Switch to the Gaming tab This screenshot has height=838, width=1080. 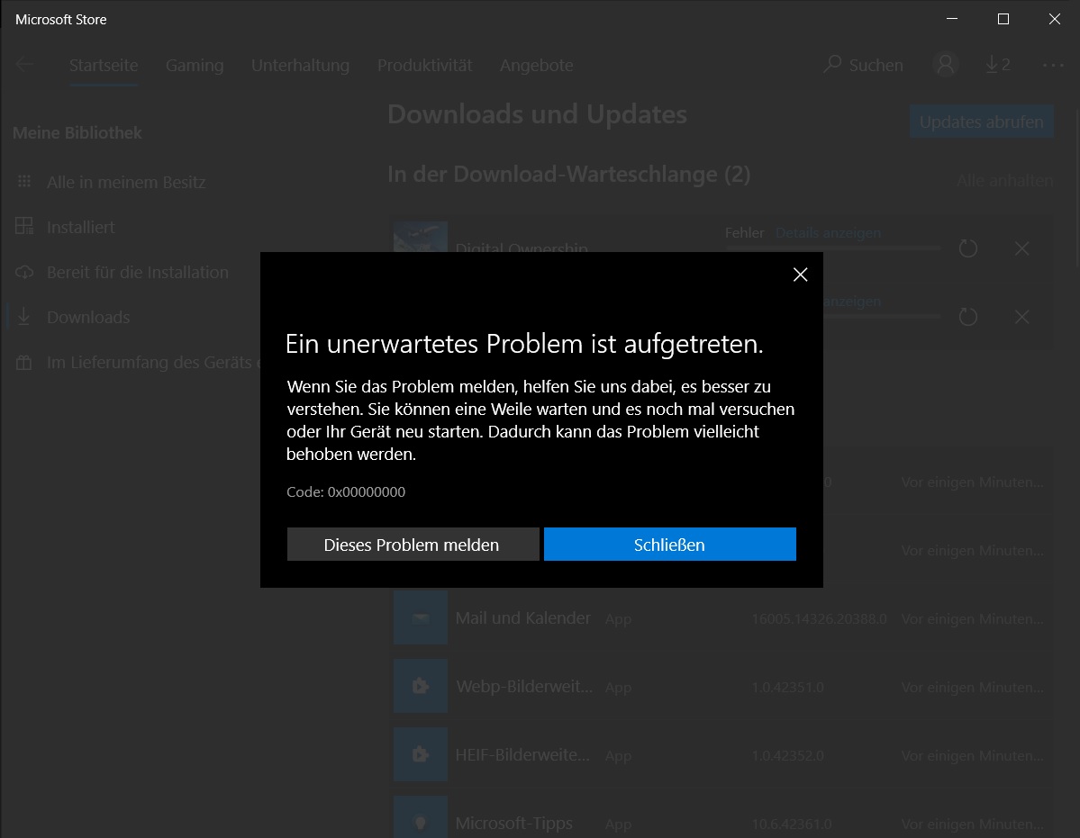[195, 66]
